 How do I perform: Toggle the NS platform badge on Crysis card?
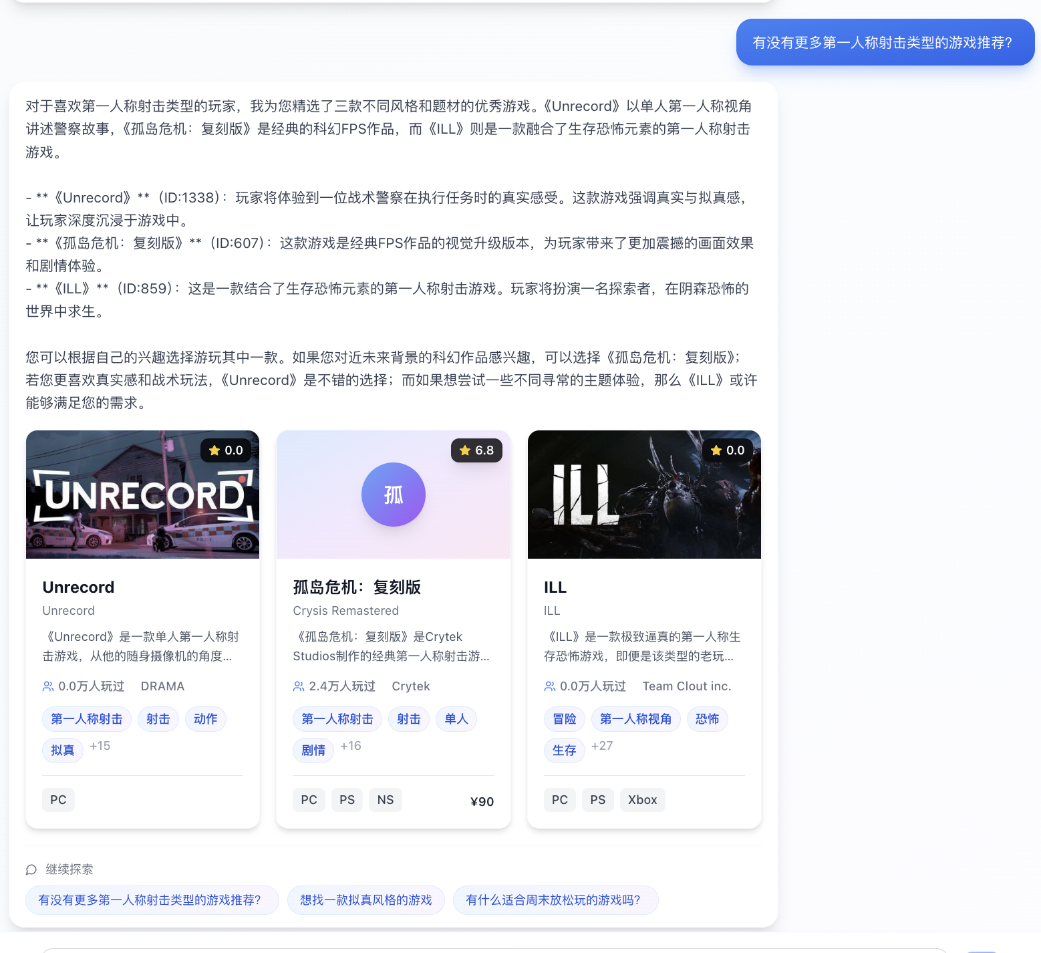(x=386, y=799)
